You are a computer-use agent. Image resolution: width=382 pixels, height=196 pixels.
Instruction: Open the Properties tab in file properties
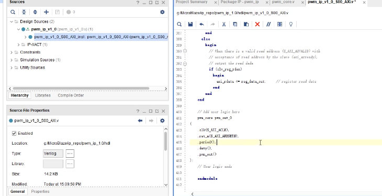(x=40, y=192)
